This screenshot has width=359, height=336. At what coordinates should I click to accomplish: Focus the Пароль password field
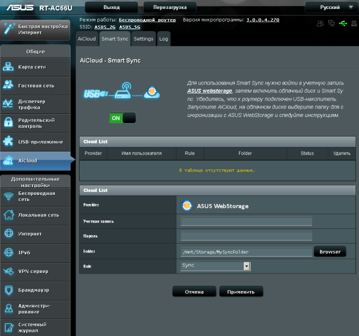[246, 236]
